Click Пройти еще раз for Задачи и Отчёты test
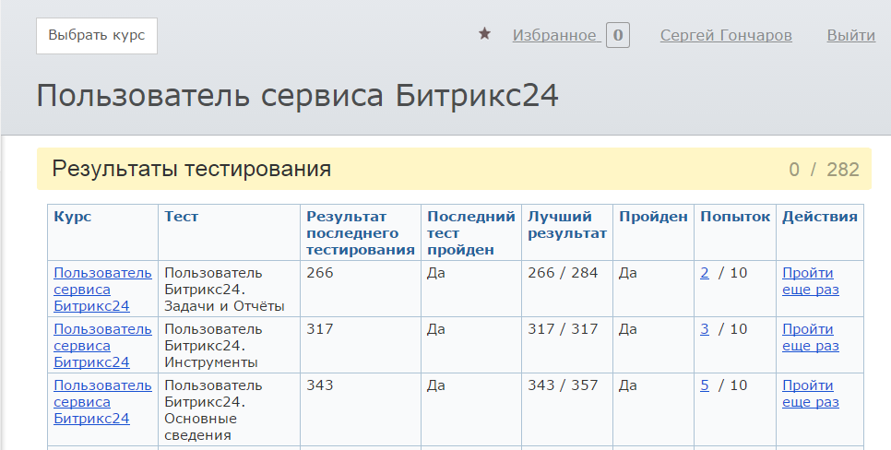Viewport: 891px width, 450px height. tap(811, 281)
